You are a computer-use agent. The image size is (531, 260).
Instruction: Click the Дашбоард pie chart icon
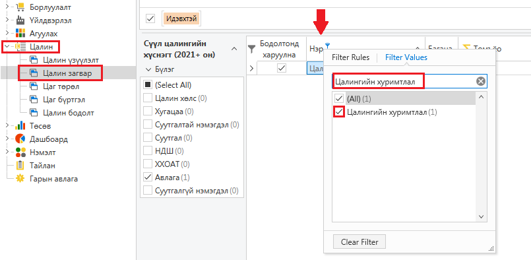click(20, 139)
